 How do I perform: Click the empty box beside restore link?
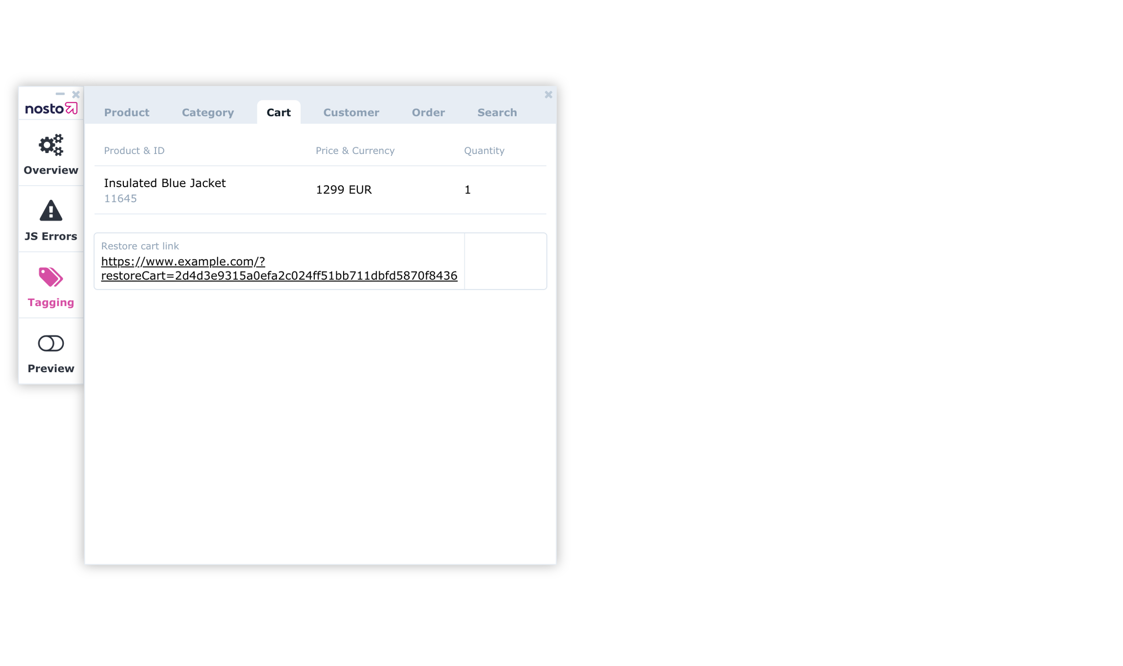[505, 261]
